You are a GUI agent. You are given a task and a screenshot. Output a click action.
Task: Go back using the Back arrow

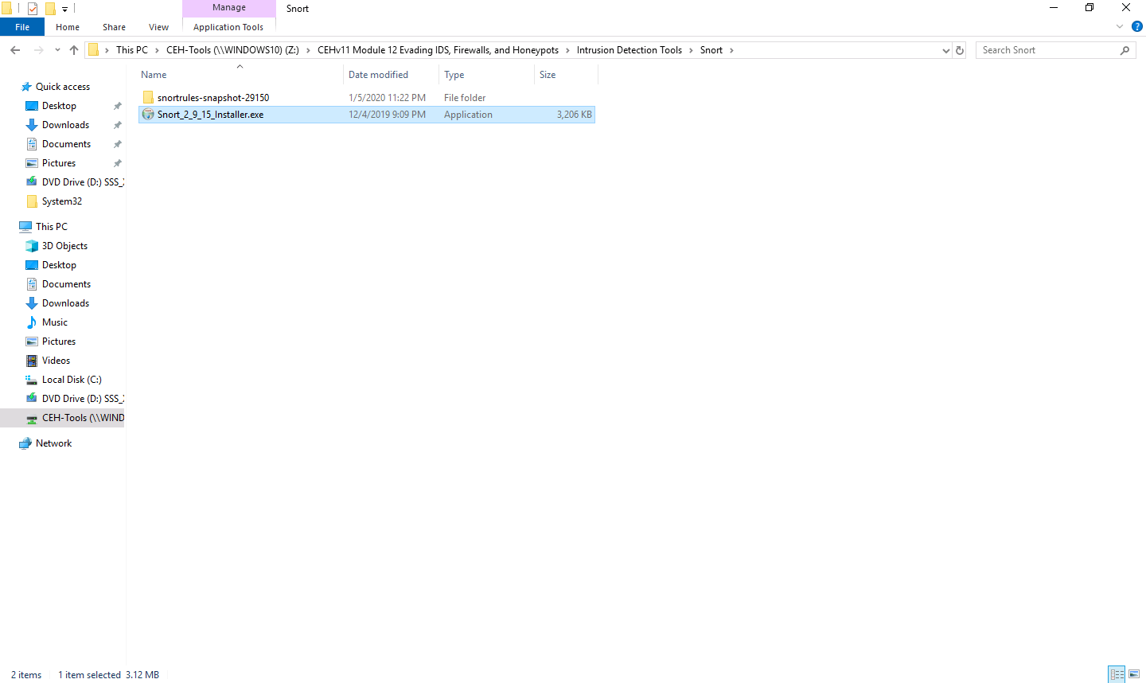[x=15, y=50]
